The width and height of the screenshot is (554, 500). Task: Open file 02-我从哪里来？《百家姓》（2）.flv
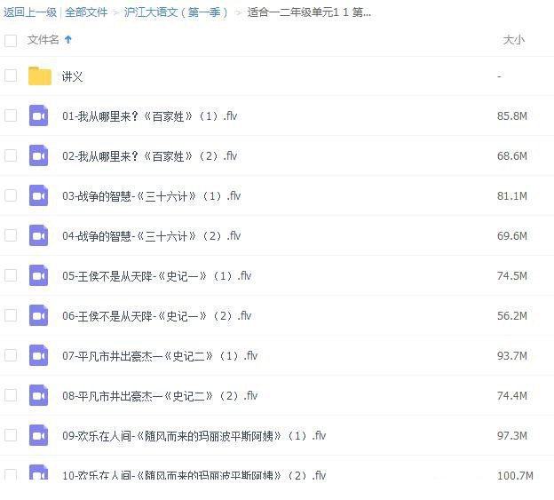149,155
